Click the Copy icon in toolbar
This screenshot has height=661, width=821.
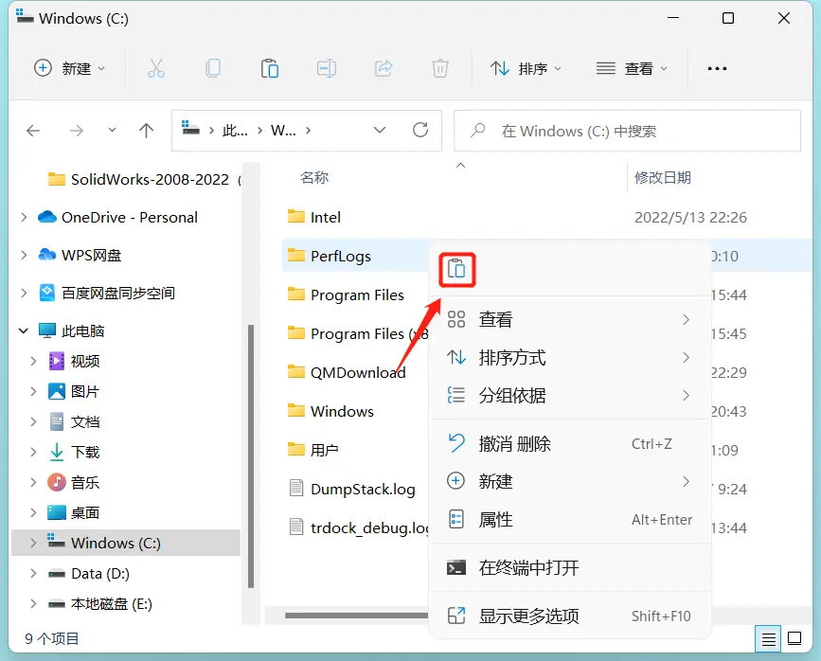coord(213,68)
